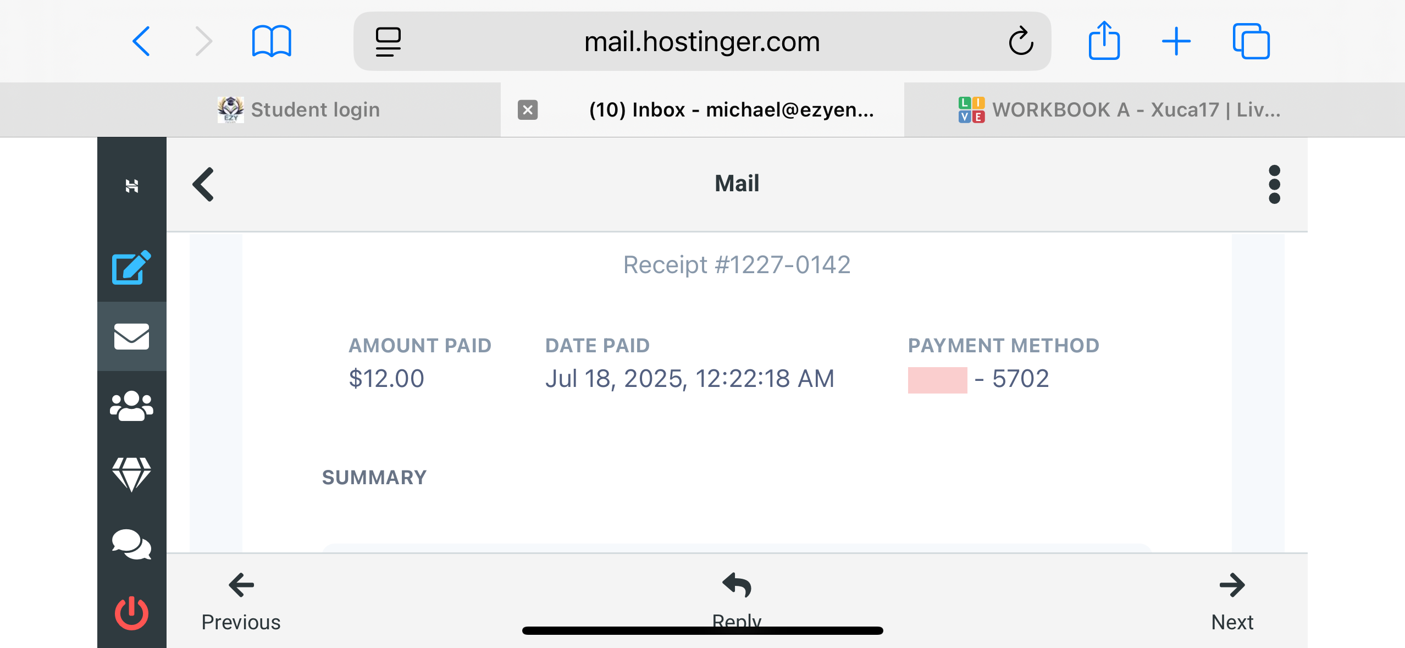The height and width of the screenshot is (648, 1405).
Task: Close the Inbox browser tab
Action: point(528,110)
